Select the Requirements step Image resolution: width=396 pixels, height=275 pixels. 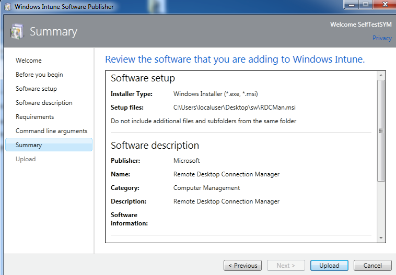pyautogui.click(x=34, y=117)
